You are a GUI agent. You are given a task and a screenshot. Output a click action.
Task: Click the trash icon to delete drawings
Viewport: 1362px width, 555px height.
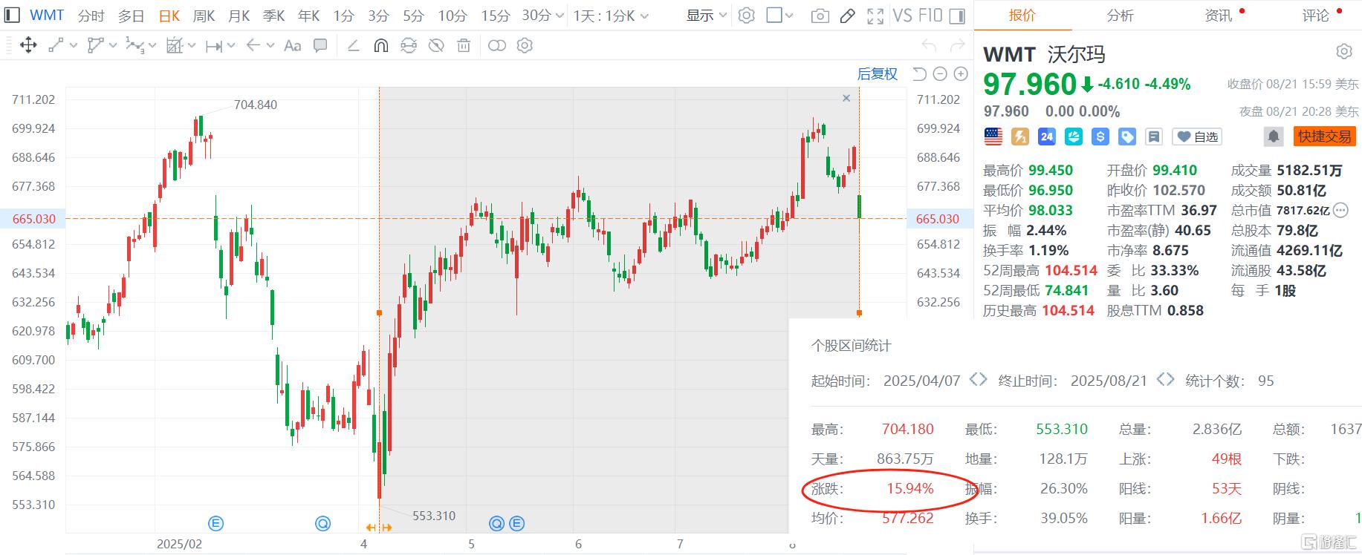pos(464,46)
